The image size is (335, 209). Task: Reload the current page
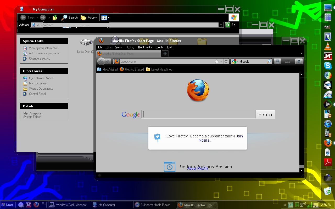coord(226,61)
